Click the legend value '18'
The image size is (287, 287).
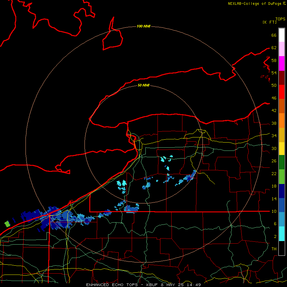[x=274, y=186]
